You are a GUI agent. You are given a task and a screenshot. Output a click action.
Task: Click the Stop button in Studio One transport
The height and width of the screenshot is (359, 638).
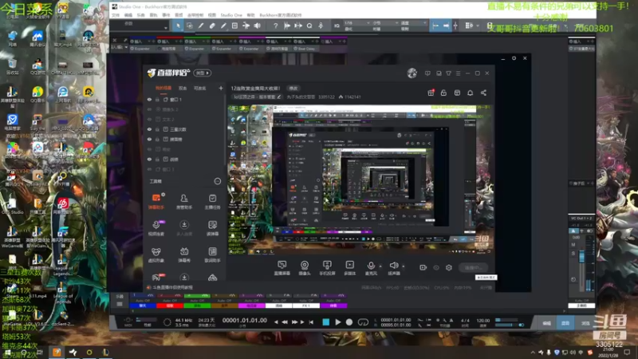(x=326, y=322)
